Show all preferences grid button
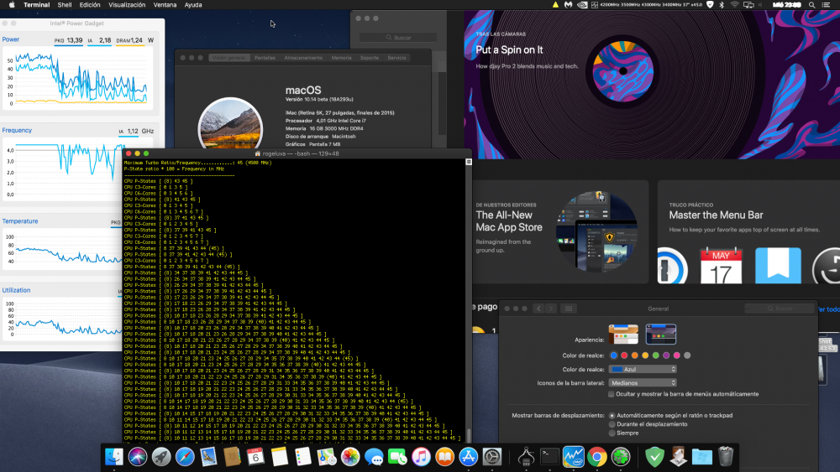Screen dimensions: 840x472 click(x=569, y=309)
